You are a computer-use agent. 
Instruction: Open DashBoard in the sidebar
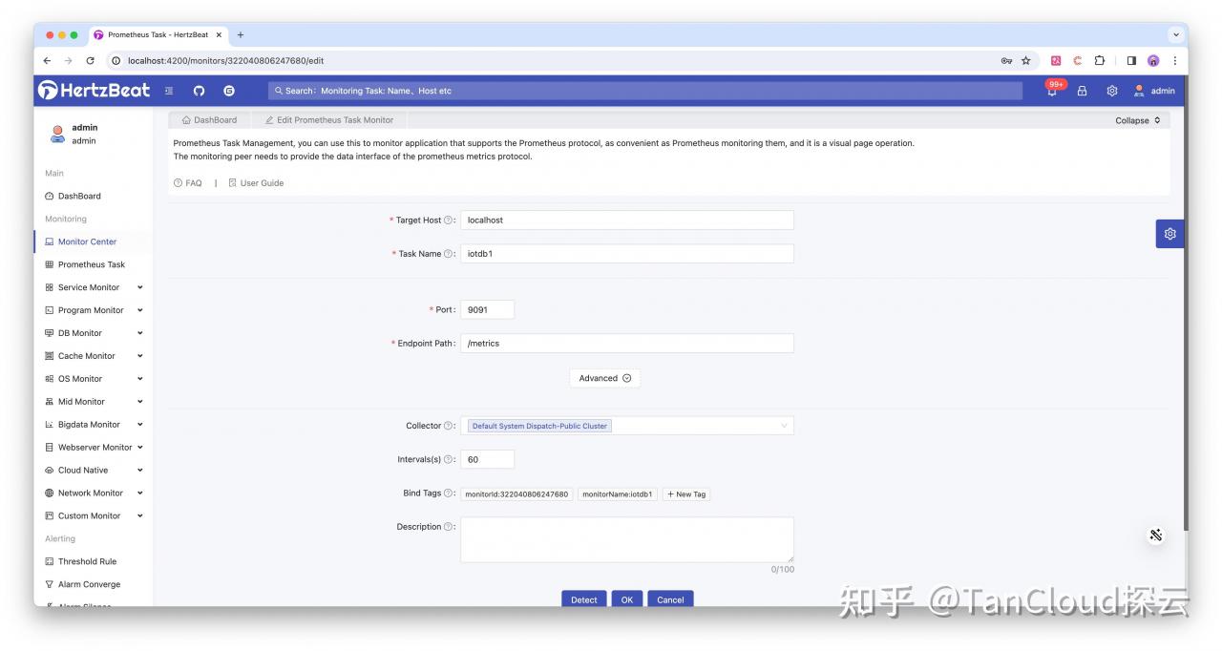94,196
